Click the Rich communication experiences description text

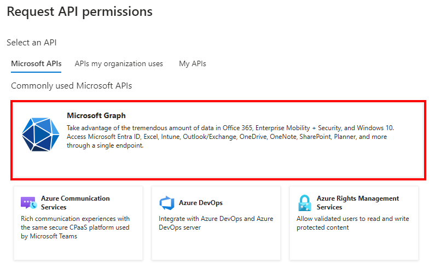[x=75, y=227]
